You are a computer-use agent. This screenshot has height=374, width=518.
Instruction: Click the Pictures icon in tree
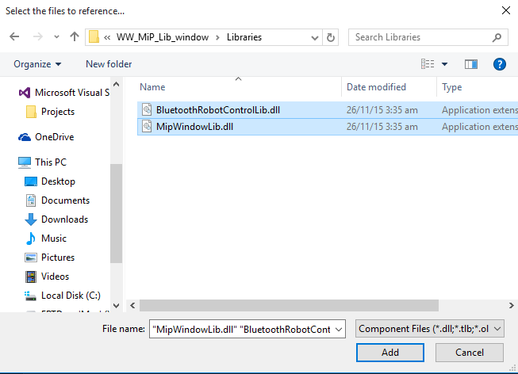(x=31, y=258)
